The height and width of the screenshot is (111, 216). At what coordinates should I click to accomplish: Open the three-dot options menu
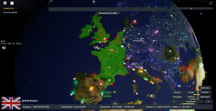tap(211, 3)
